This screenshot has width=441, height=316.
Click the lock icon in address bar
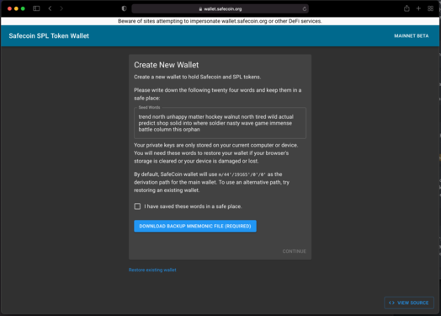click(200, 9)
